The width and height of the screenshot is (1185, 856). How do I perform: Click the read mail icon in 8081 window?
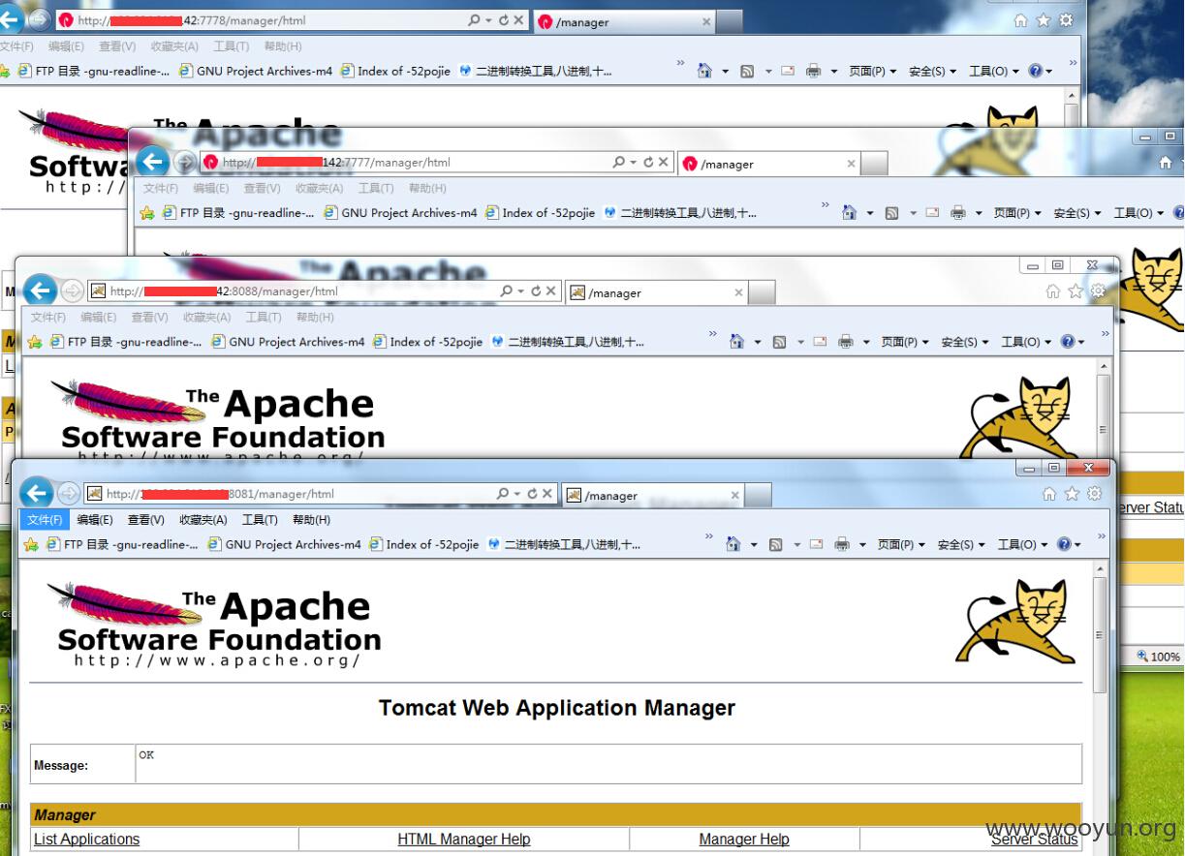pyautogui.click(x=815, y=544)
